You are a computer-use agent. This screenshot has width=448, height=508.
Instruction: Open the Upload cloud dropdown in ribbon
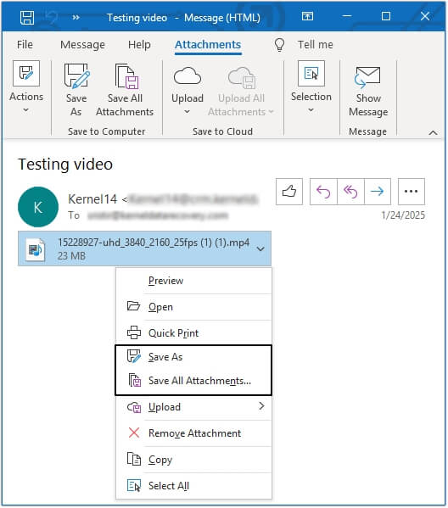[x=188, y=91]
